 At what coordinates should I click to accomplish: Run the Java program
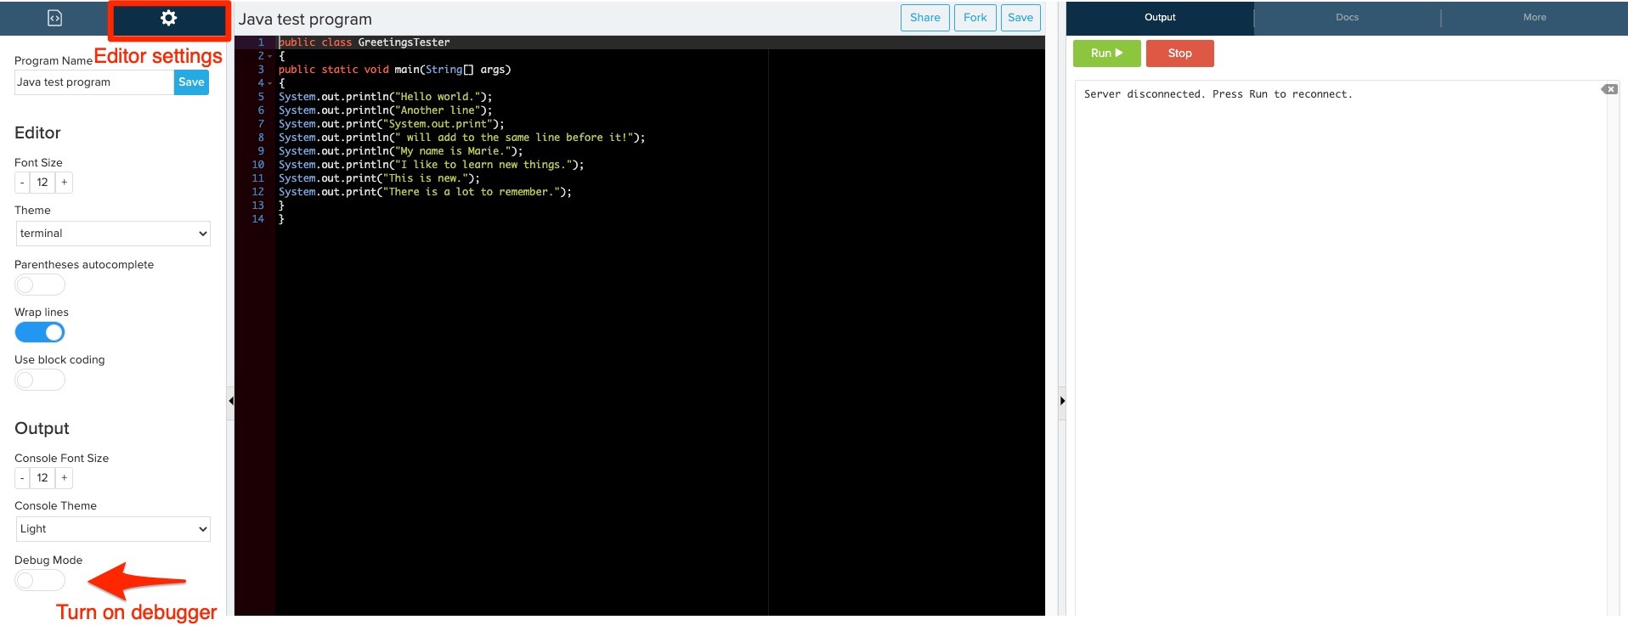[x=1106, y=53]
